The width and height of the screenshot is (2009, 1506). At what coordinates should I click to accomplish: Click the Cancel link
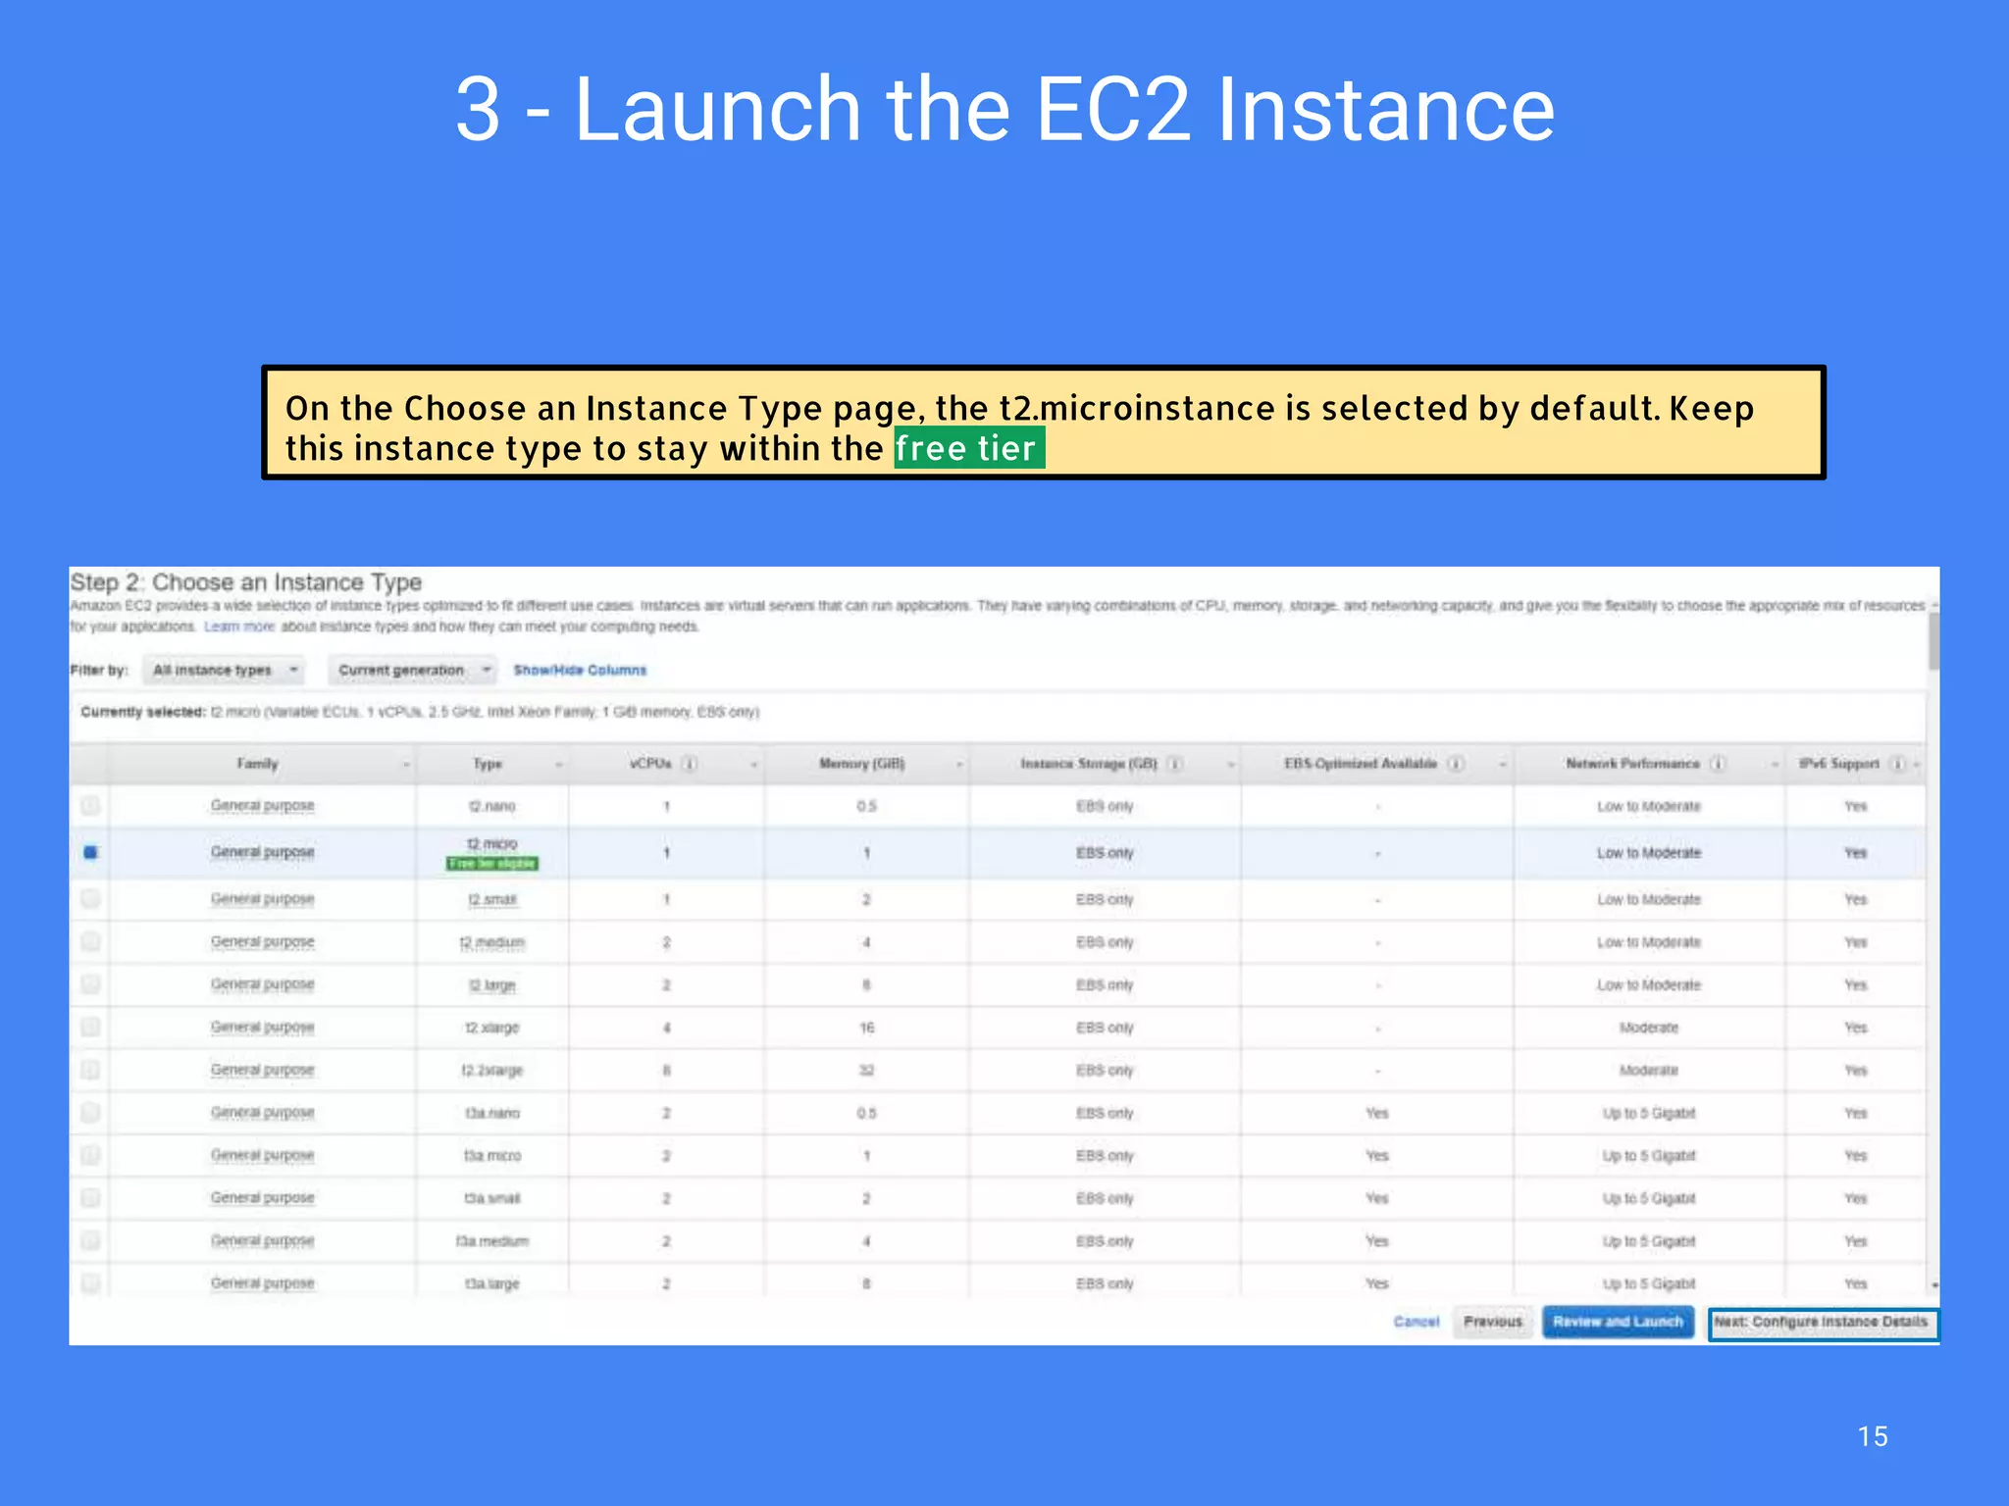1416,1322
